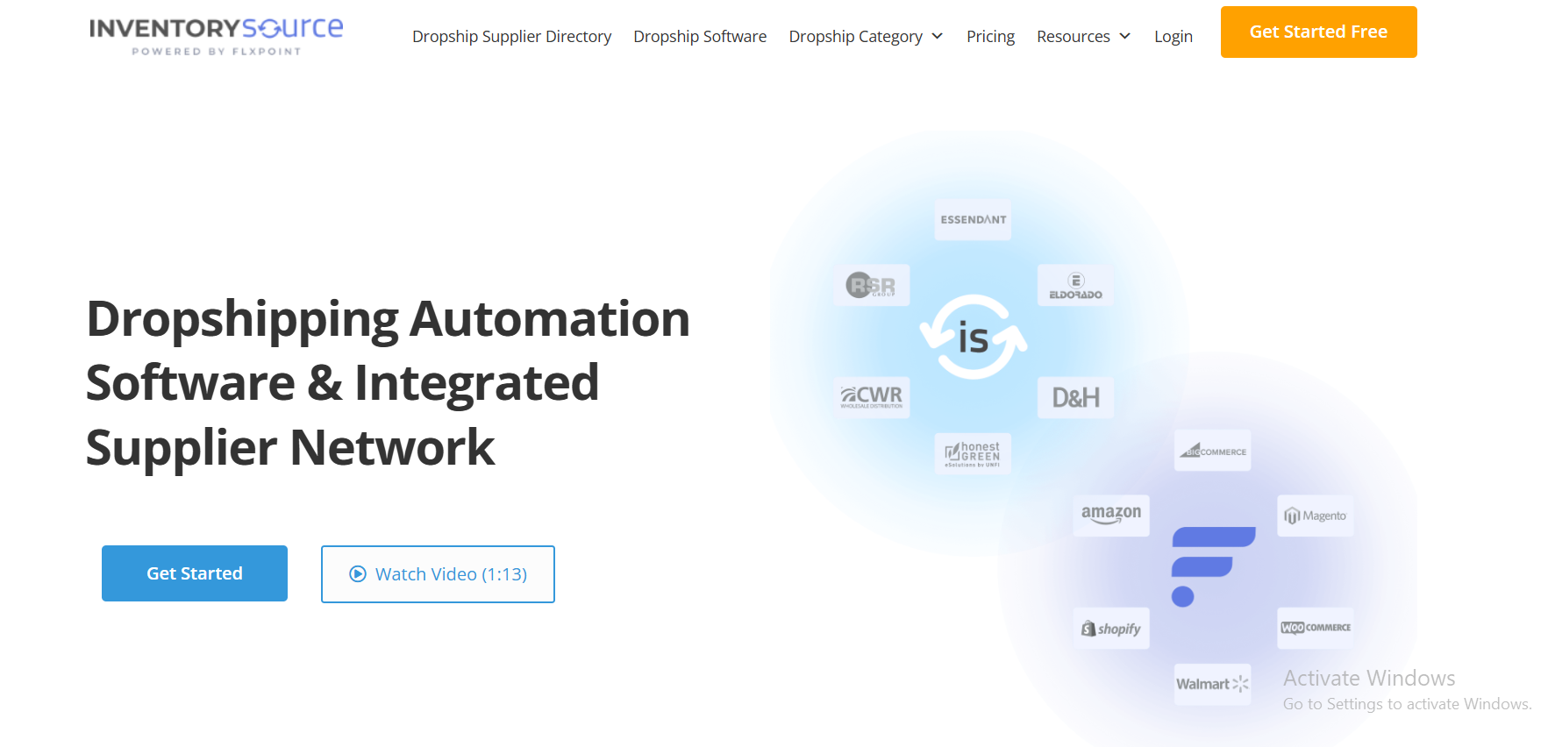
Task: Click the Inventory Source logo
Action: (x=216, y=36)
